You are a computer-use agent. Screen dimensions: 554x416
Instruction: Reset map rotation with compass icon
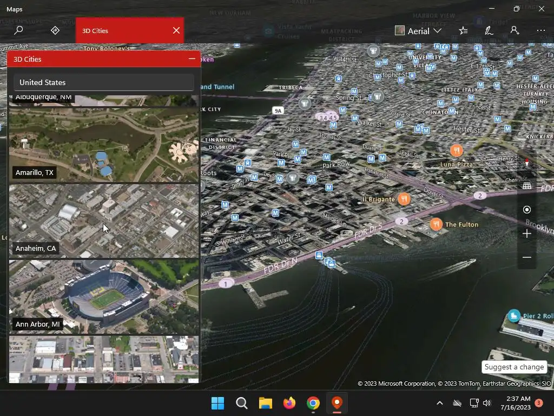(527, 162)
